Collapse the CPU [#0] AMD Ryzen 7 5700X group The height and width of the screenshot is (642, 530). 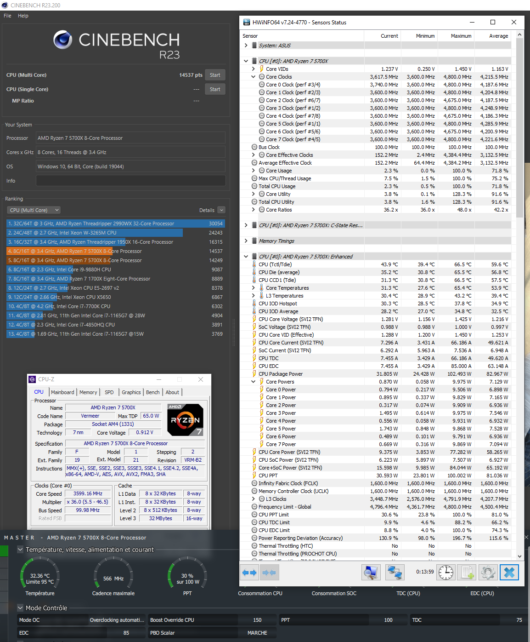point(246,61)
